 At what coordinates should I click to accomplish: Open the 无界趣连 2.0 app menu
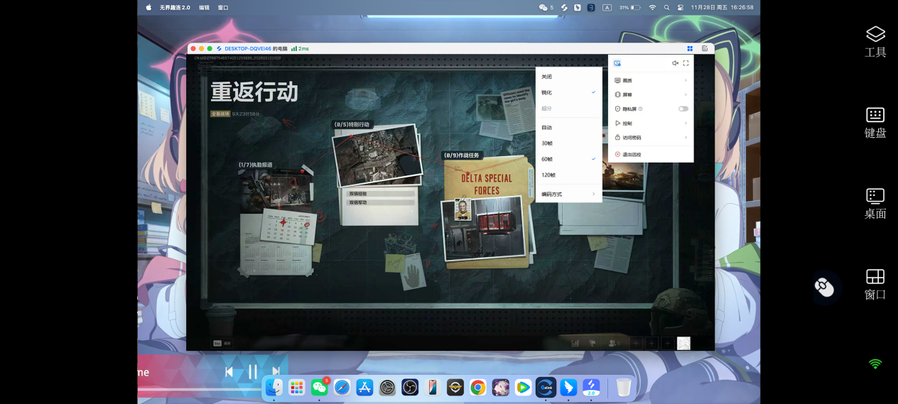click(175, 7)
